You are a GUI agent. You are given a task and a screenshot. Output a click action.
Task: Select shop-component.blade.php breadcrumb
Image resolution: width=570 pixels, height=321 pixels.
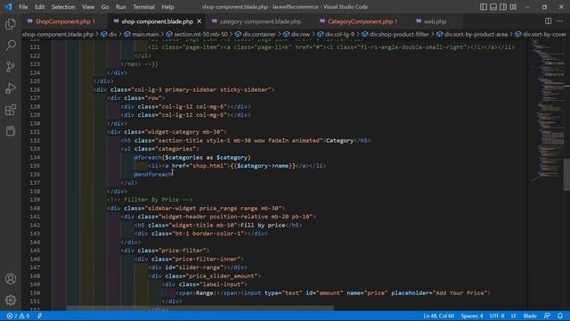[x=58, y=34]
